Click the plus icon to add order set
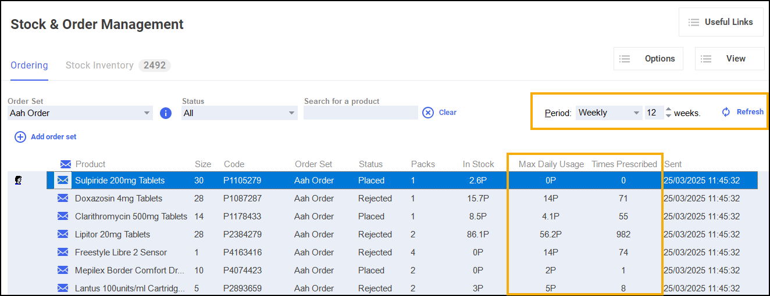The width and height of the screenshot is (770, 296). (x=20, y=137)
